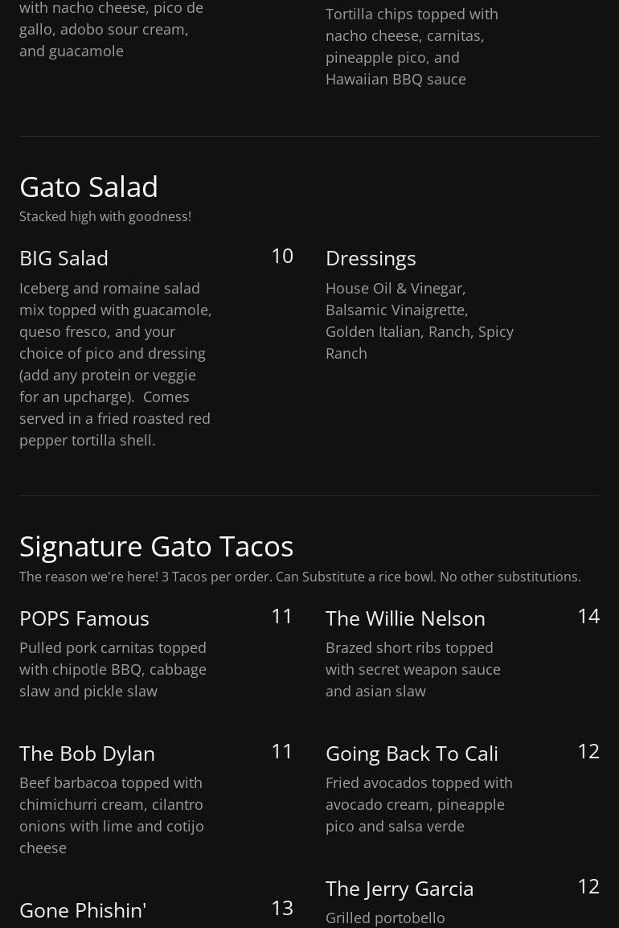Click the Dressings item title

(371, 258)
